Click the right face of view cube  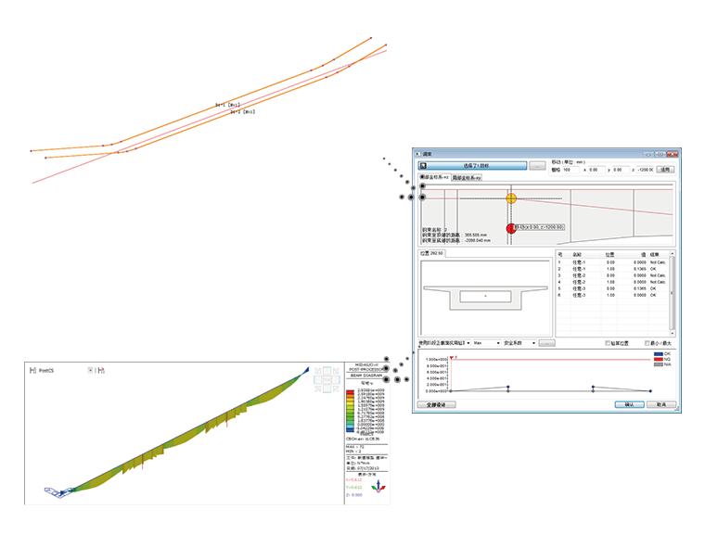pos(336,379)
